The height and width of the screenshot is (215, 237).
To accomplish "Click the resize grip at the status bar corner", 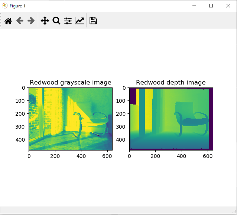I will [235, 212].
